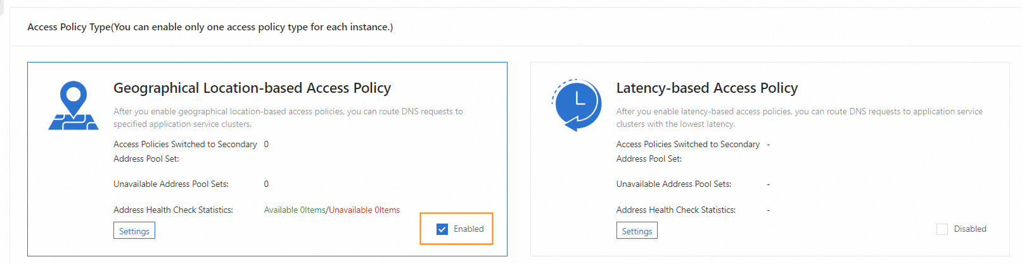Tick the Disabled checkbox for latency policy
The image size is (1022, 264).
click(x=942, y=229)
